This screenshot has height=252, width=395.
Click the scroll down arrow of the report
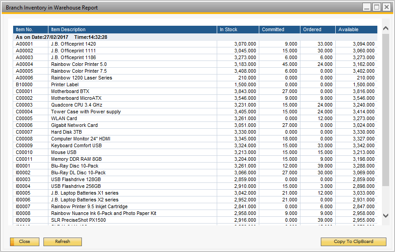coord(385,215)
